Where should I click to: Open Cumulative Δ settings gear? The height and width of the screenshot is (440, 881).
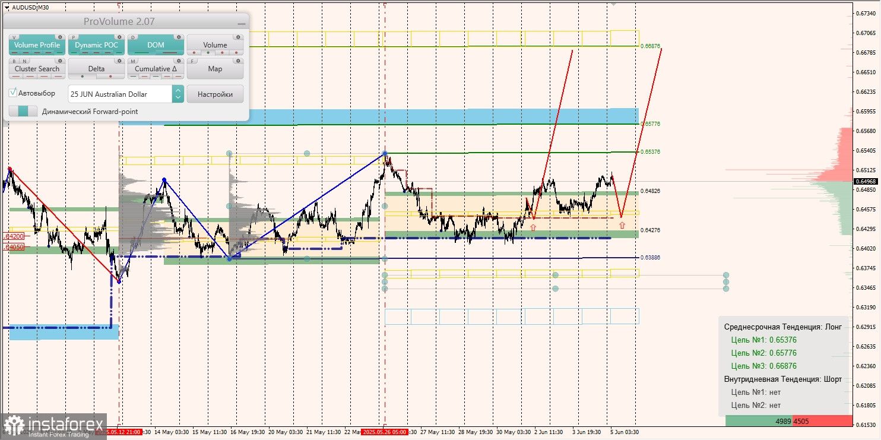[x=179, y=61]
